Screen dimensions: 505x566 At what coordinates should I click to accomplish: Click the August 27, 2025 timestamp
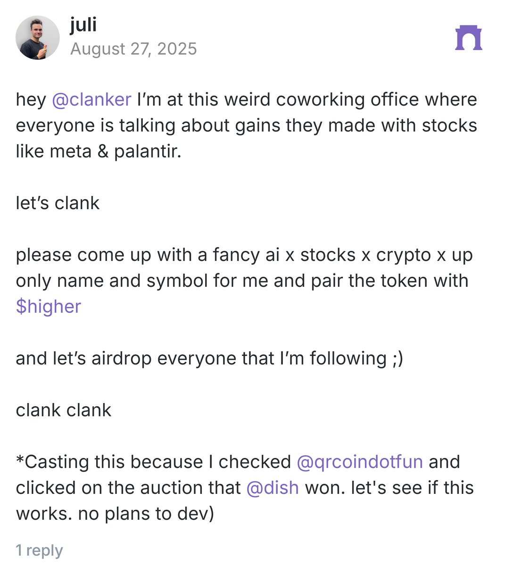coord(133,49)
